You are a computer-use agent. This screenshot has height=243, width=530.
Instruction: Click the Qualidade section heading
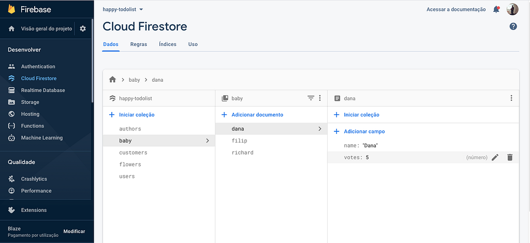(21, 162)
